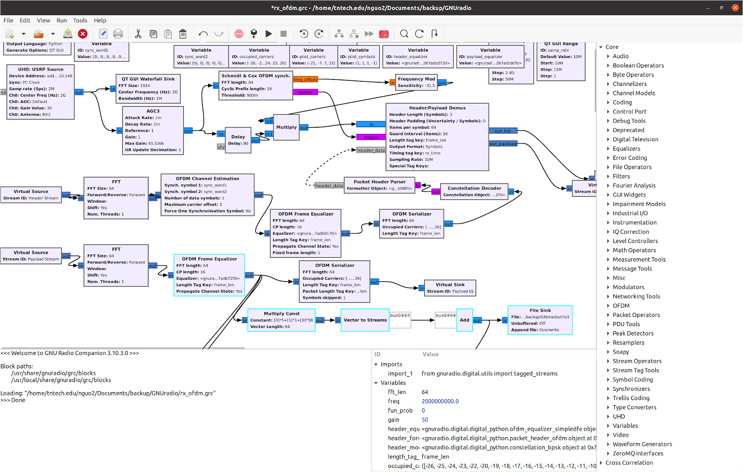Click the fft_len variable row
Image resolution: width=743 pixels, height=472 pixels.
click(x=484, y=392)
